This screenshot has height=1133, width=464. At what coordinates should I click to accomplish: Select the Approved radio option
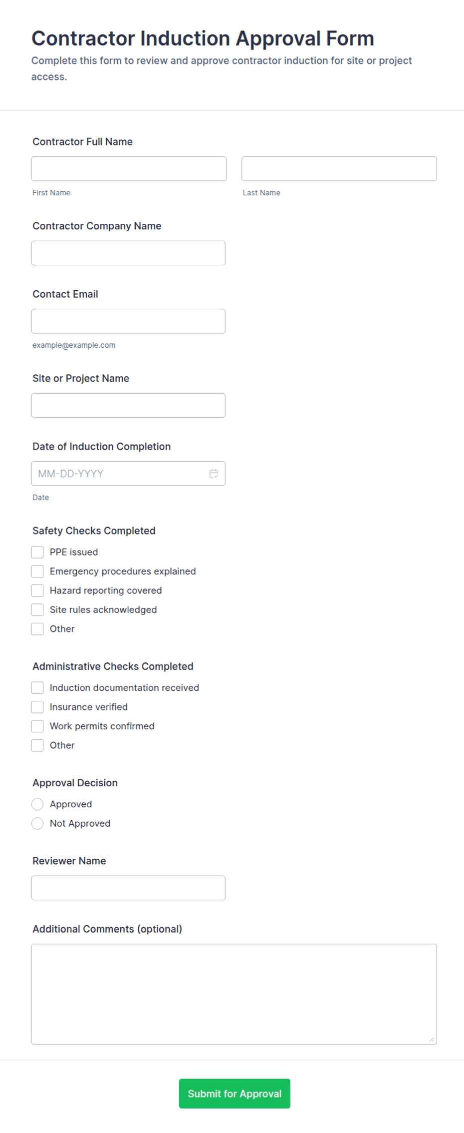[x=37, y=804]
